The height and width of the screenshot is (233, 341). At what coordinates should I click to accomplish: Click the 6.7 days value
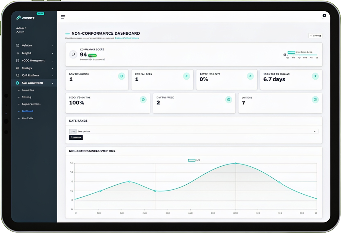[x=274, y=79]
